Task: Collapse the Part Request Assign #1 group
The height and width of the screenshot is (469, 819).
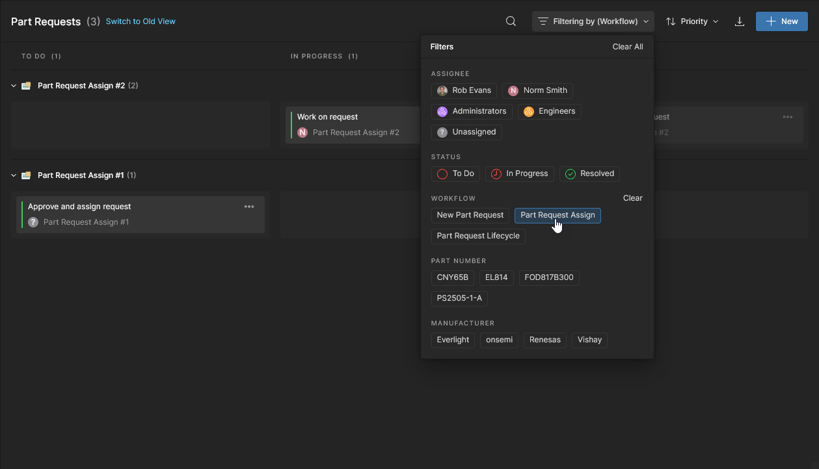Action: pyautogui.click(x=14, y=175)
